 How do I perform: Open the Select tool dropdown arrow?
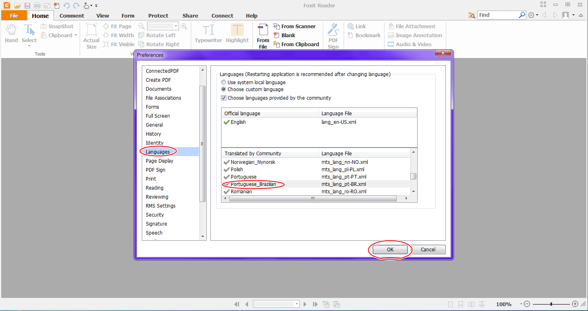tap(29, 46)
